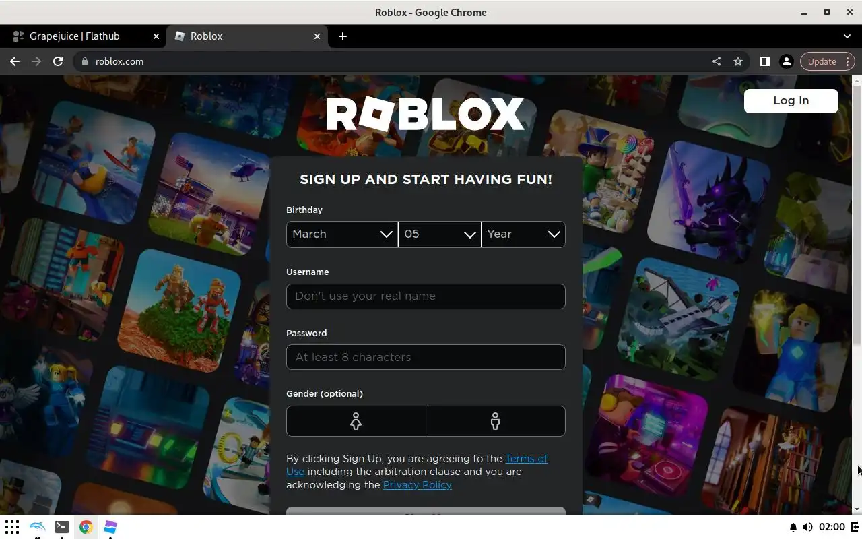862x539 pixels.
Task: Click Chrome icon in taskbar
Action: (86, 527)
